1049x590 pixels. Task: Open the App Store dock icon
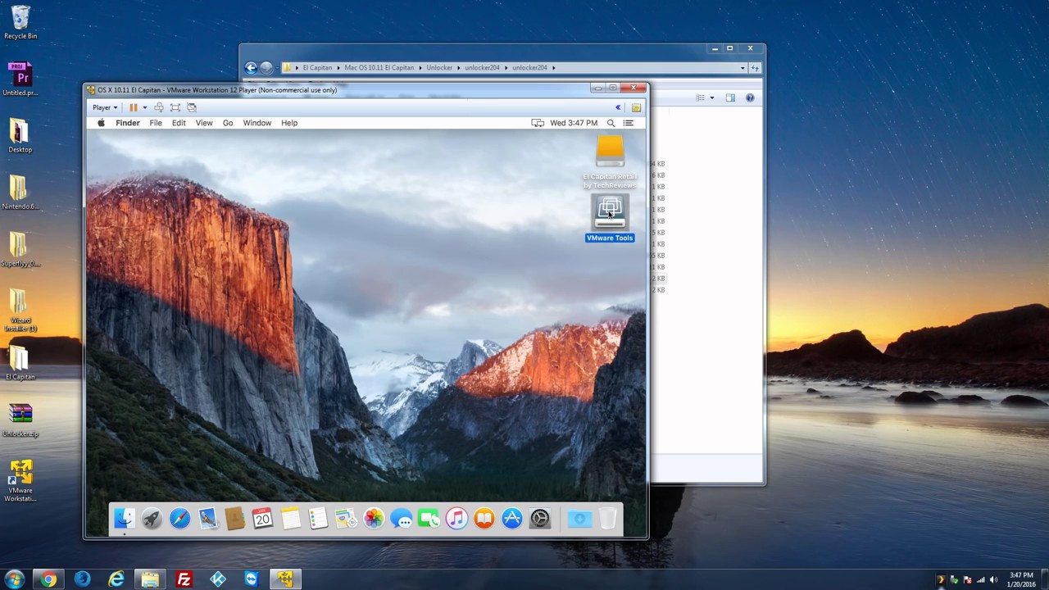512,519
